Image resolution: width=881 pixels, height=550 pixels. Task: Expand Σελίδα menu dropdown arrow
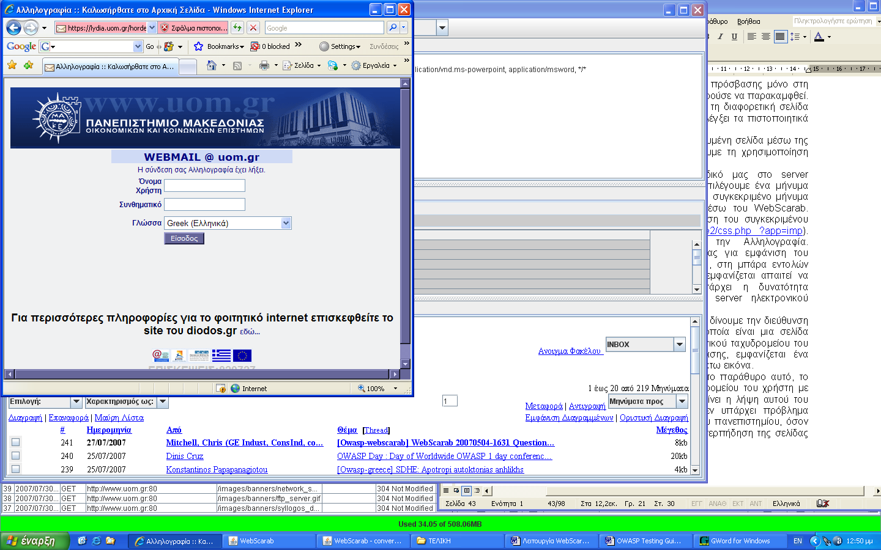(319, 65)
